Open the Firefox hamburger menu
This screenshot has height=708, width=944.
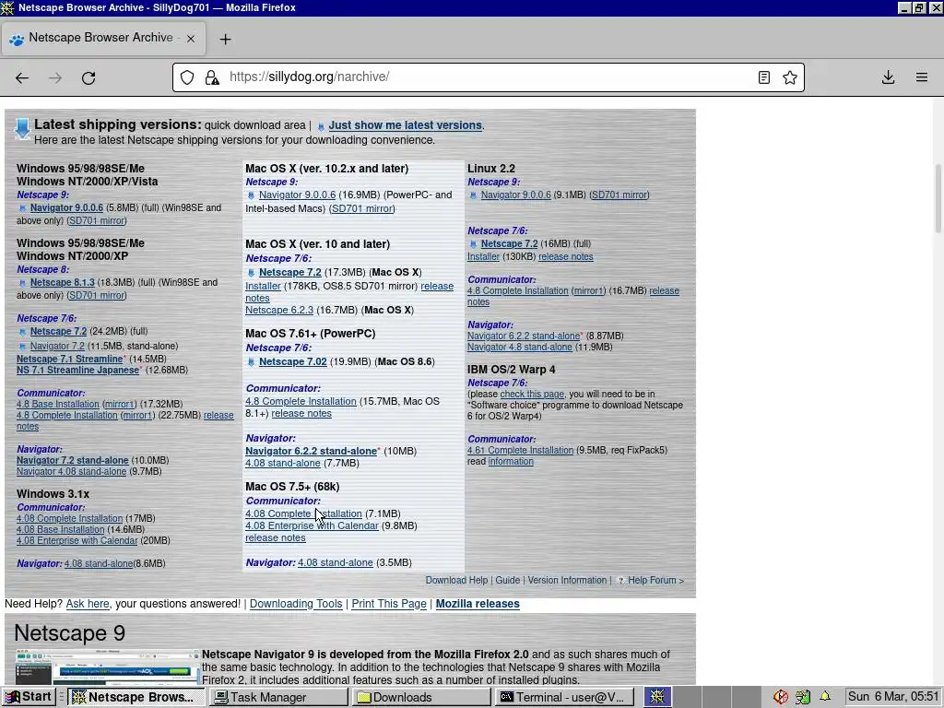click(922, 77)
